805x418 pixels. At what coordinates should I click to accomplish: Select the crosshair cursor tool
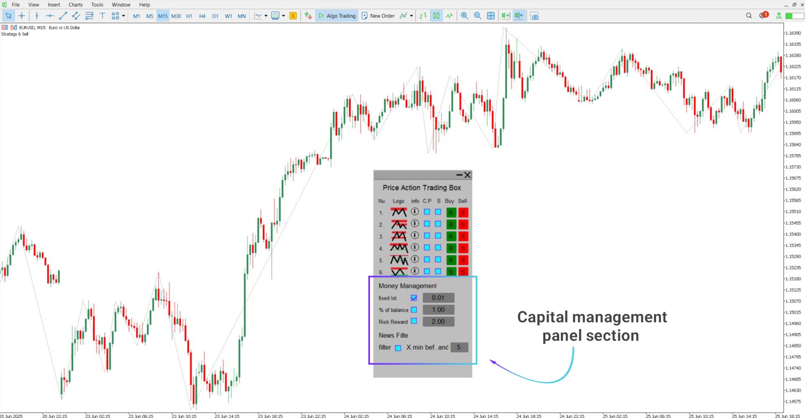click(21, 16)
